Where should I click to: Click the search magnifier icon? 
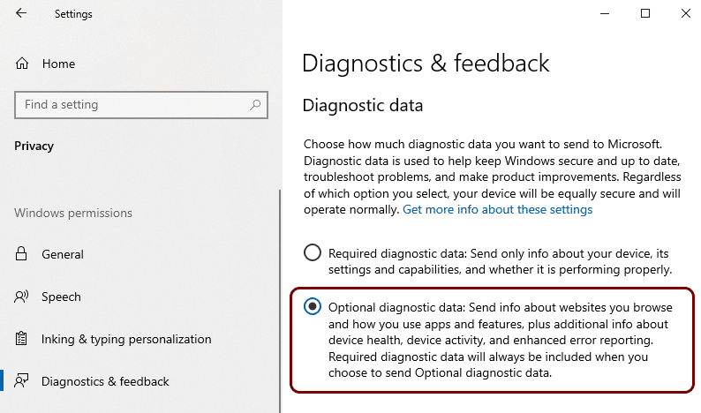255,105
